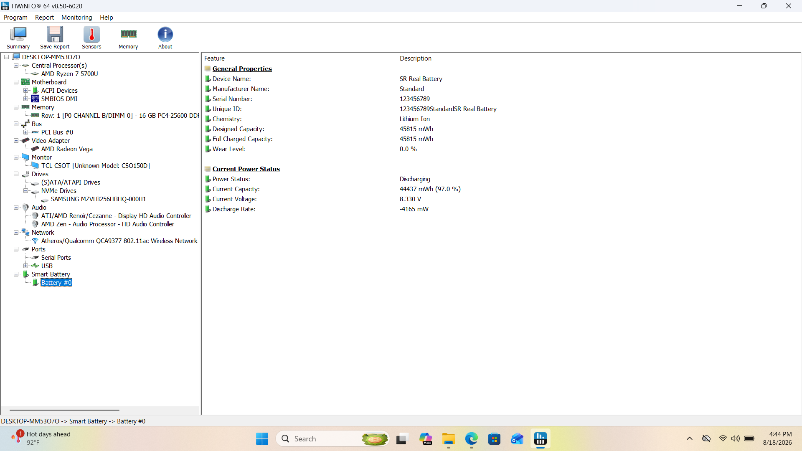Collapse the Audio tree node
The width and height of the screenshot is (802, 451).
coord(16,207)
